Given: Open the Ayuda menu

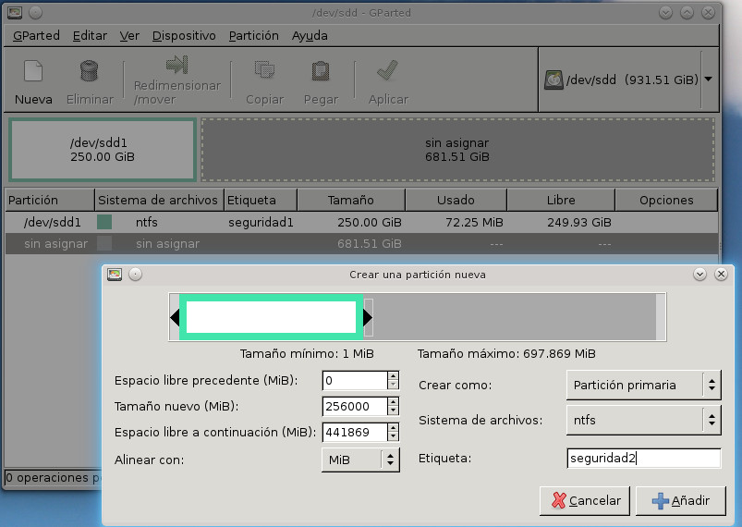Looking at the screenshot, I should tap(310, 35).
